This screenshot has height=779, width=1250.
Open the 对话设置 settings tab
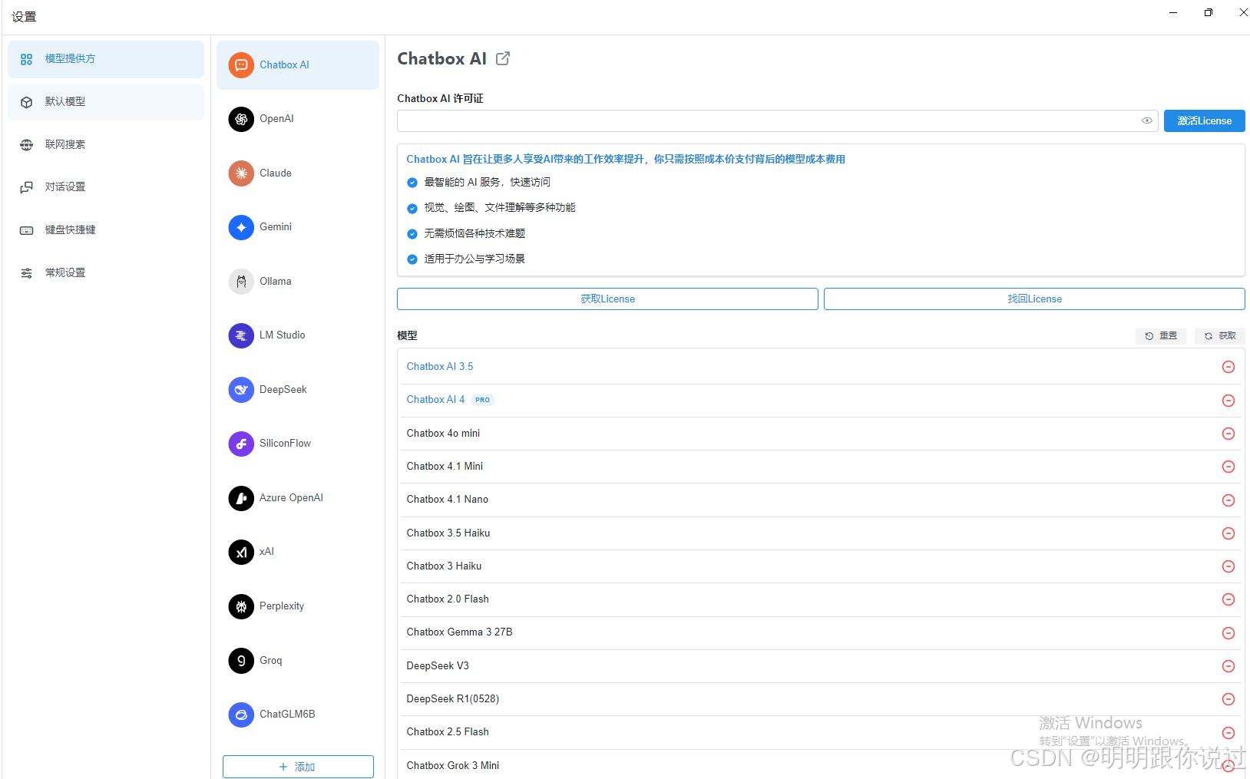(x=106, y=187)
